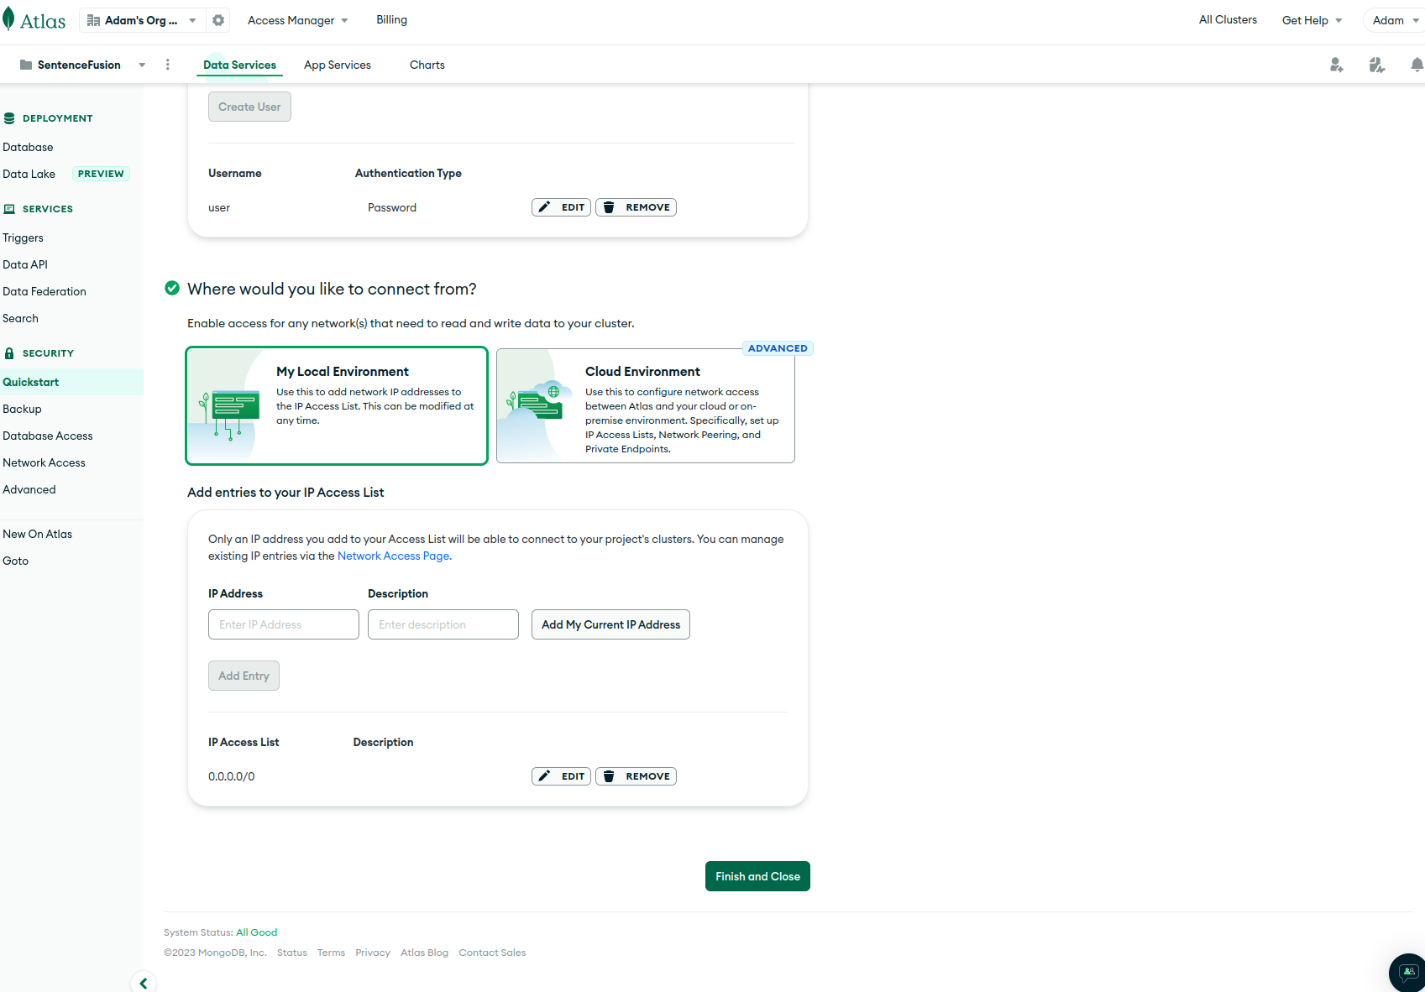Click the organization building icon
1425x992 pixels.
pyautogui.click(x=94, y=20)
